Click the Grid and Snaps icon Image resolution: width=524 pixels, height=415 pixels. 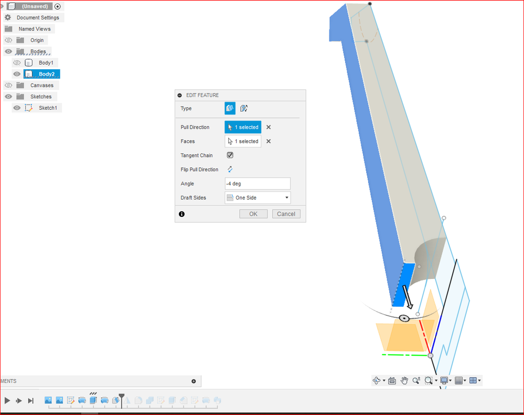click(x=458, y=380)
